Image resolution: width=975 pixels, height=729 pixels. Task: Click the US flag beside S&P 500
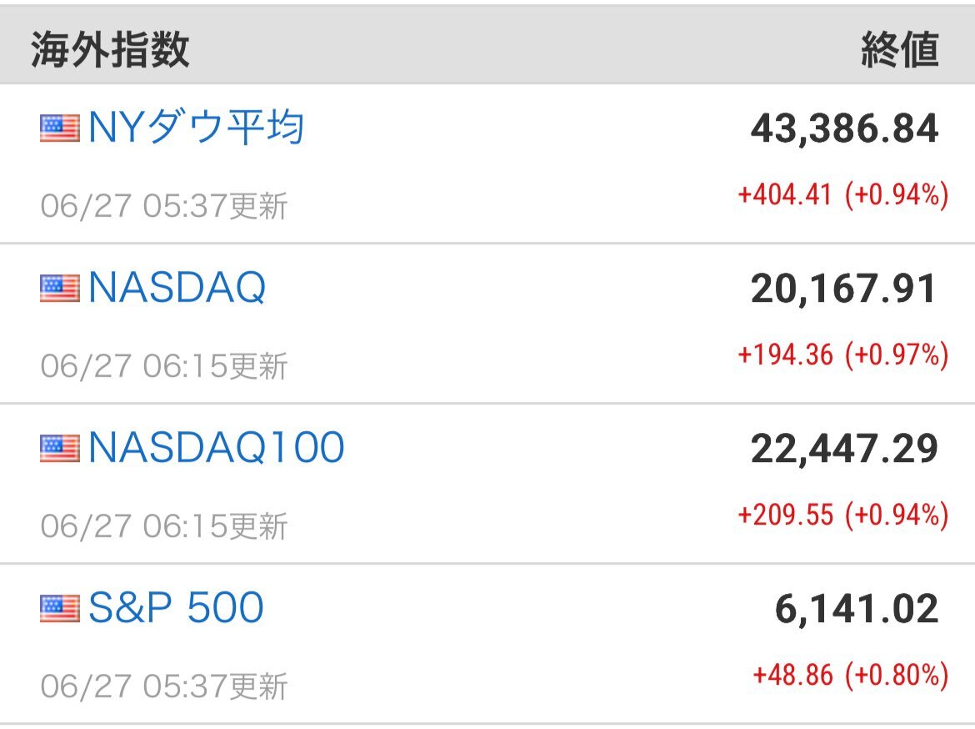(x=60, y=608)
